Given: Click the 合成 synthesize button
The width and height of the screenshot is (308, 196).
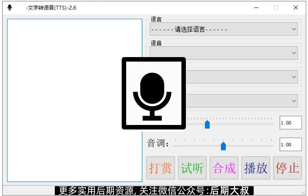Looking at the screenshot, I should tap(224, 168).
